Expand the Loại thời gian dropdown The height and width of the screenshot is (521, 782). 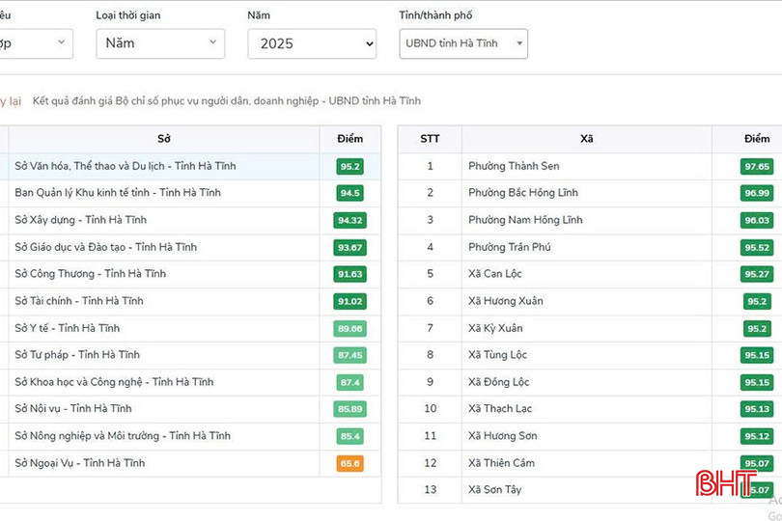pos(160,43)
